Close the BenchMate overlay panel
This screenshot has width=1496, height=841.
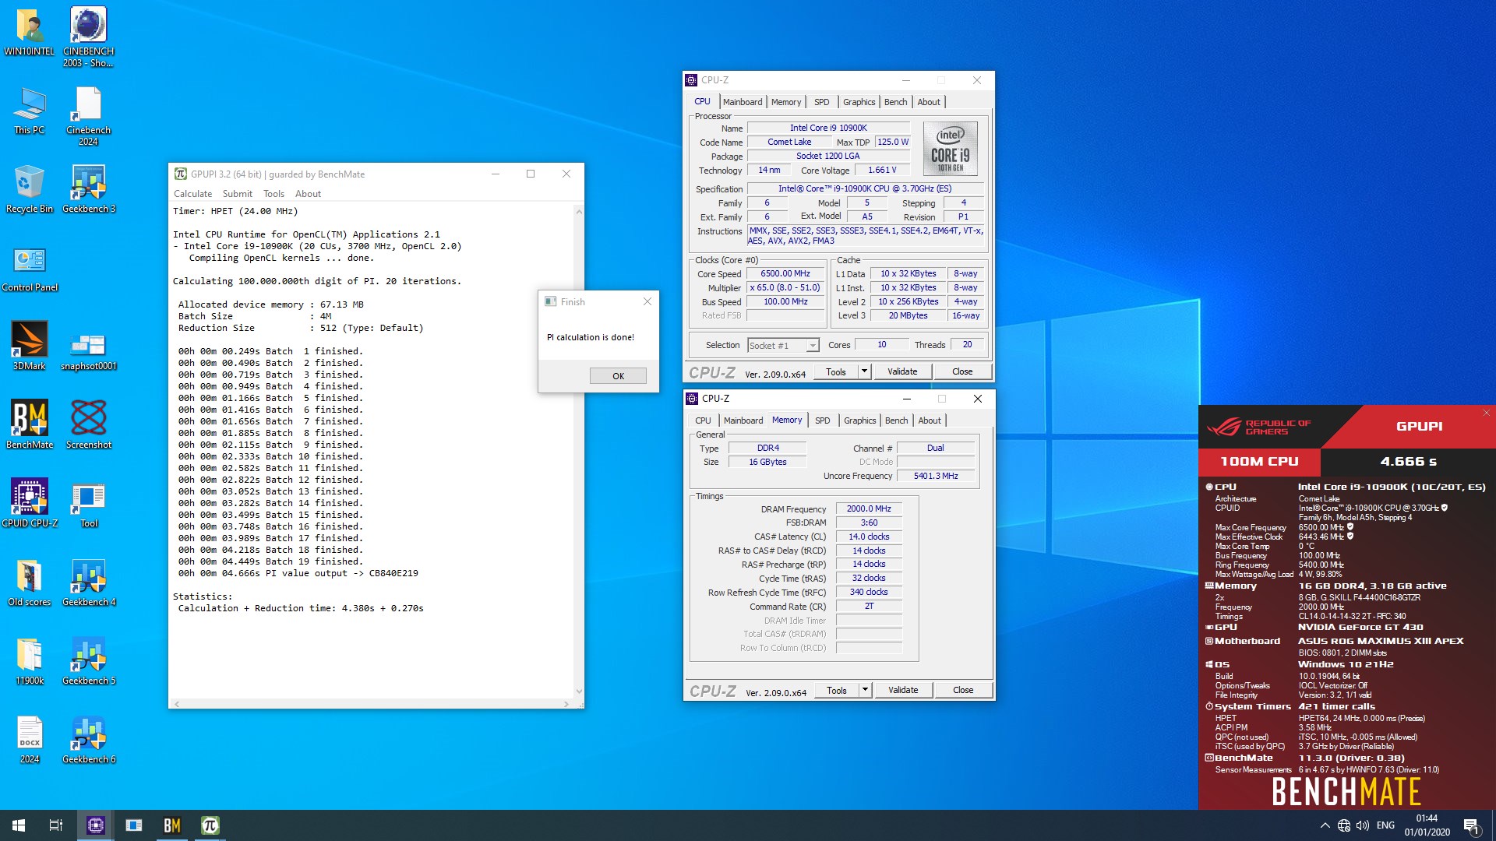[x=1487, y=413]
